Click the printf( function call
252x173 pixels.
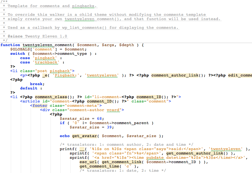[x=68, y=149]
